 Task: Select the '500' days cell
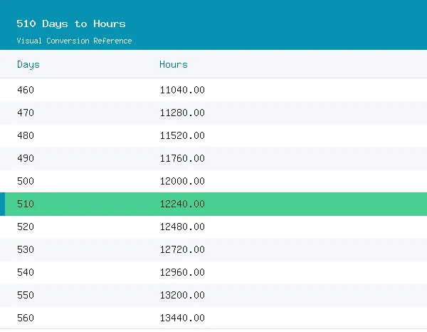tap(26, 181)
